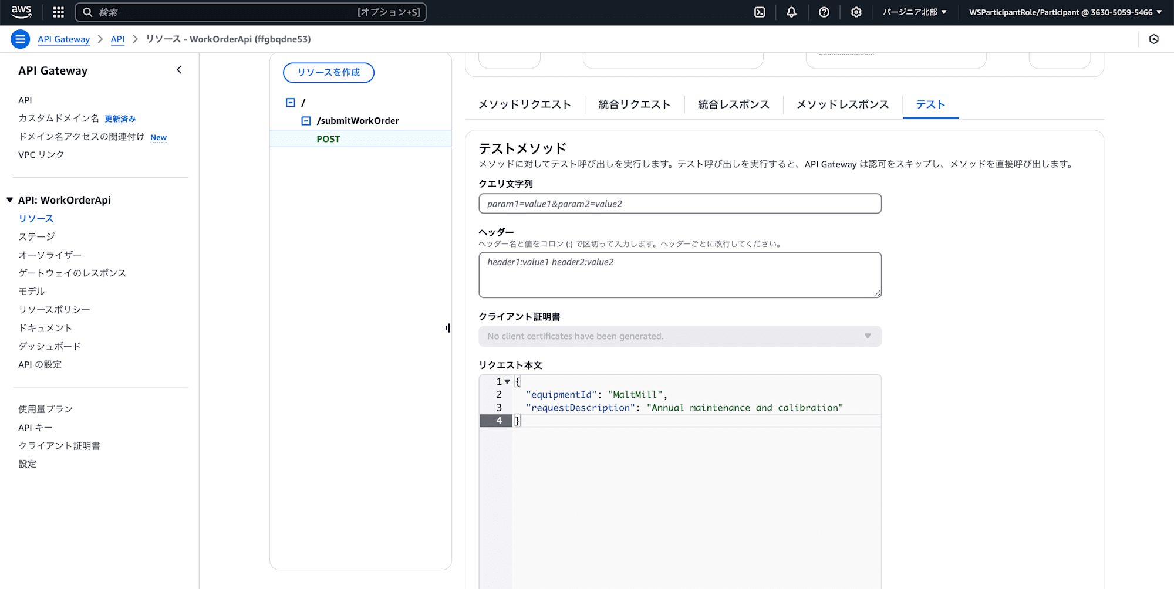Open モデル in the sidebar
This screenshot has height=589, width=1174.
[x=32, y=291]
